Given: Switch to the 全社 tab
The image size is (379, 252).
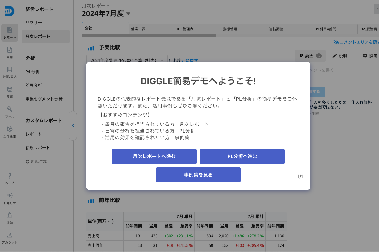Looking at the screenshot, I should (106, 29).
